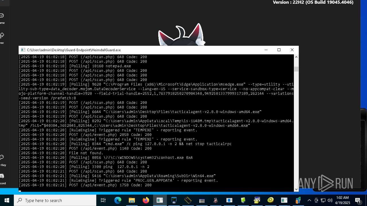Open the installer-style taskbar icon
367x206 pixels.
[x=257, y=200]
